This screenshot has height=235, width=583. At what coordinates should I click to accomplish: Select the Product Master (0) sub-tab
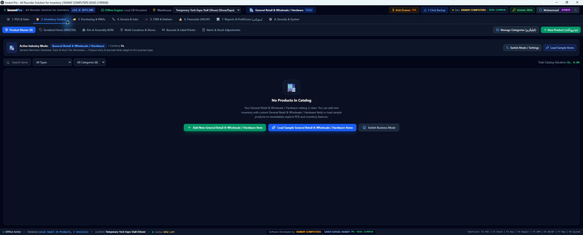tap(19, 30)
